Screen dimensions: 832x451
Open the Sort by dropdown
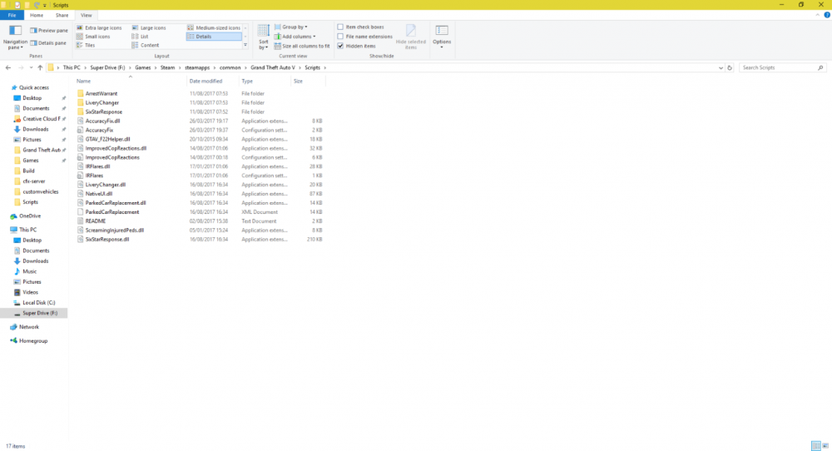263,36
